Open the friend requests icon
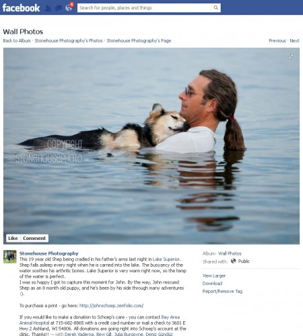 click(x=48, y=8)
